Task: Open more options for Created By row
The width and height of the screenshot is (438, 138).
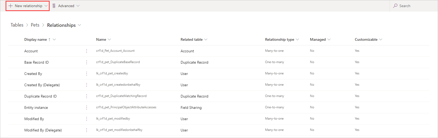Action: point(87,74)
